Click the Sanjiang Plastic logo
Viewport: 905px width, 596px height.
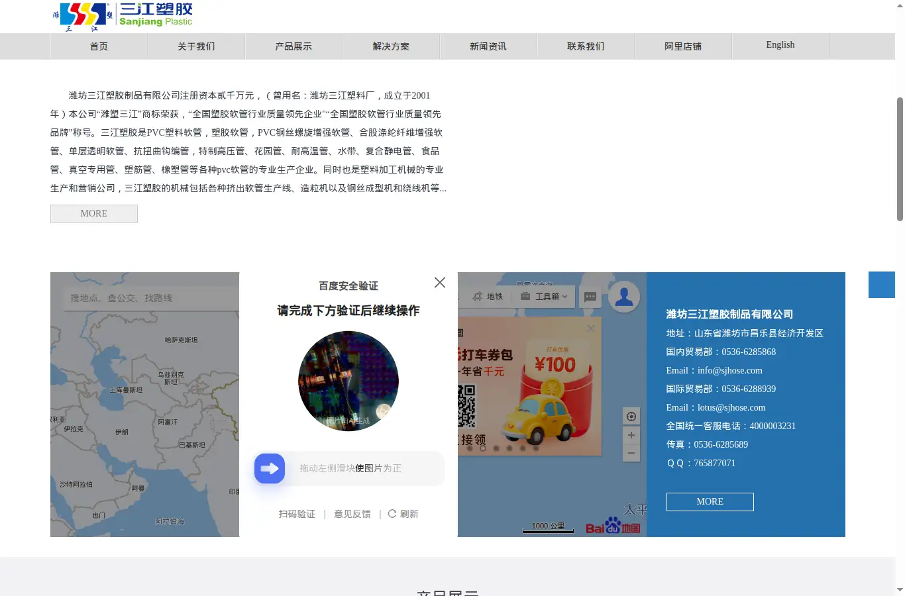[x=123, y=17]
